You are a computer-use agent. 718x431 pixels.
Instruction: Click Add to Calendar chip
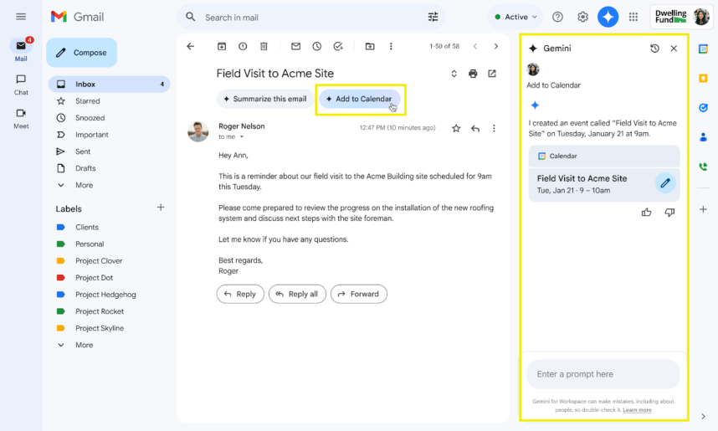tap(360, 99)
